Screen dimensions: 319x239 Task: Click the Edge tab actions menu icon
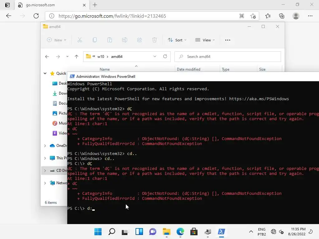click(x=7, y=5)
